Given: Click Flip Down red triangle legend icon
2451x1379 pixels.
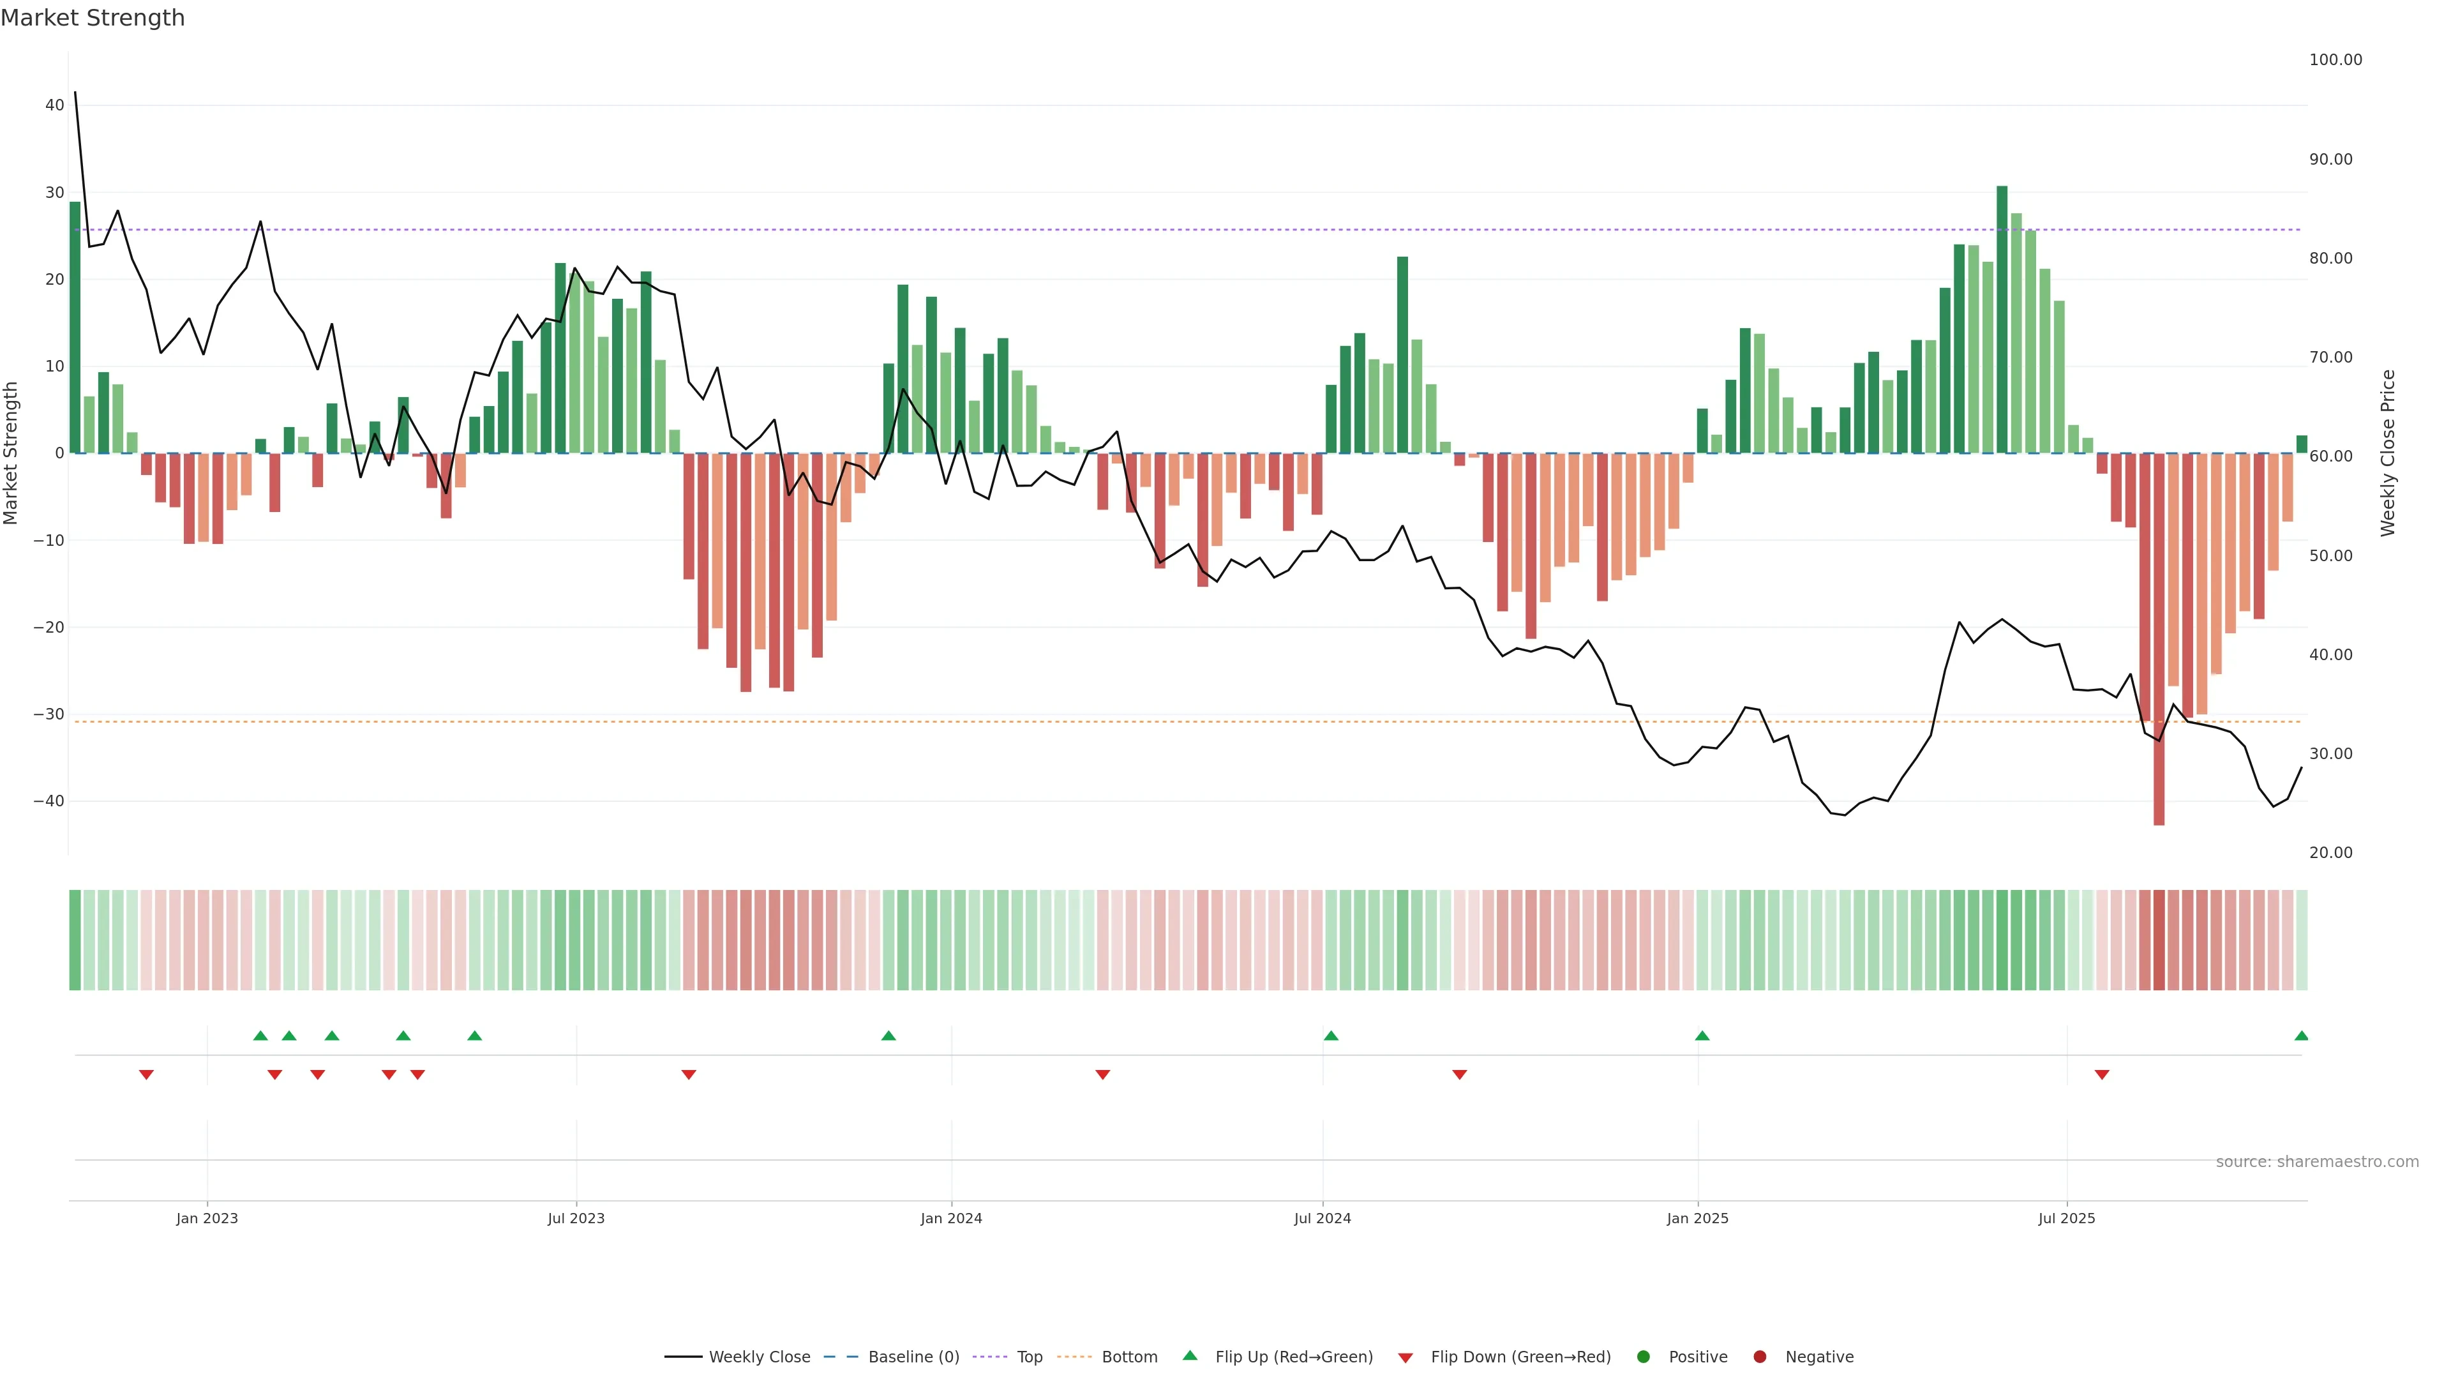Looking at the screenshot, I should tap(1405, 1357).
